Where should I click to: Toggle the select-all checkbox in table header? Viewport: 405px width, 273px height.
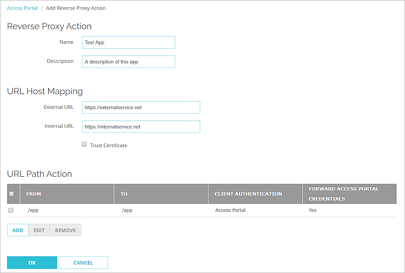tap(11, 194)
